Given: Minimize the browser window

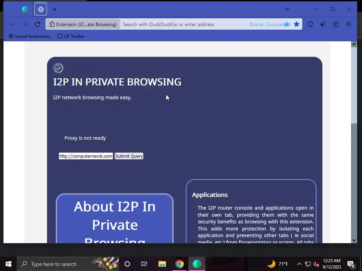Looking at the screenshot, I should point(316,9).
